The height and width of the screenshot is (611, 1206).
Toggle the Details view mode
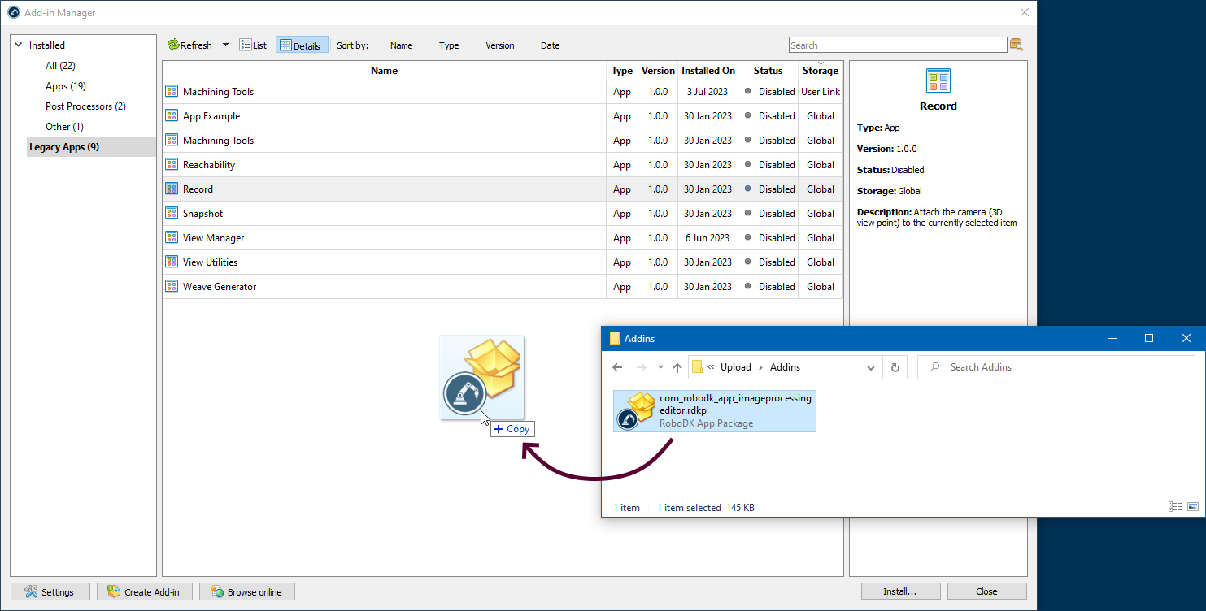pos(302,45)
